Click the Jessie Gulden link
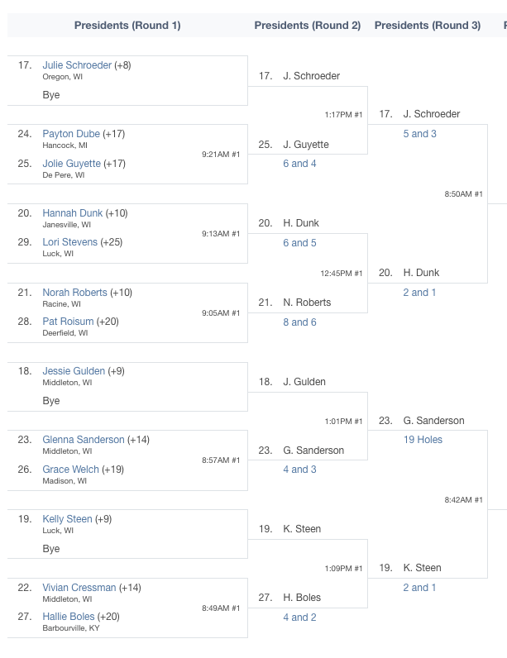The image size is (507, 658). coord(74,371)
